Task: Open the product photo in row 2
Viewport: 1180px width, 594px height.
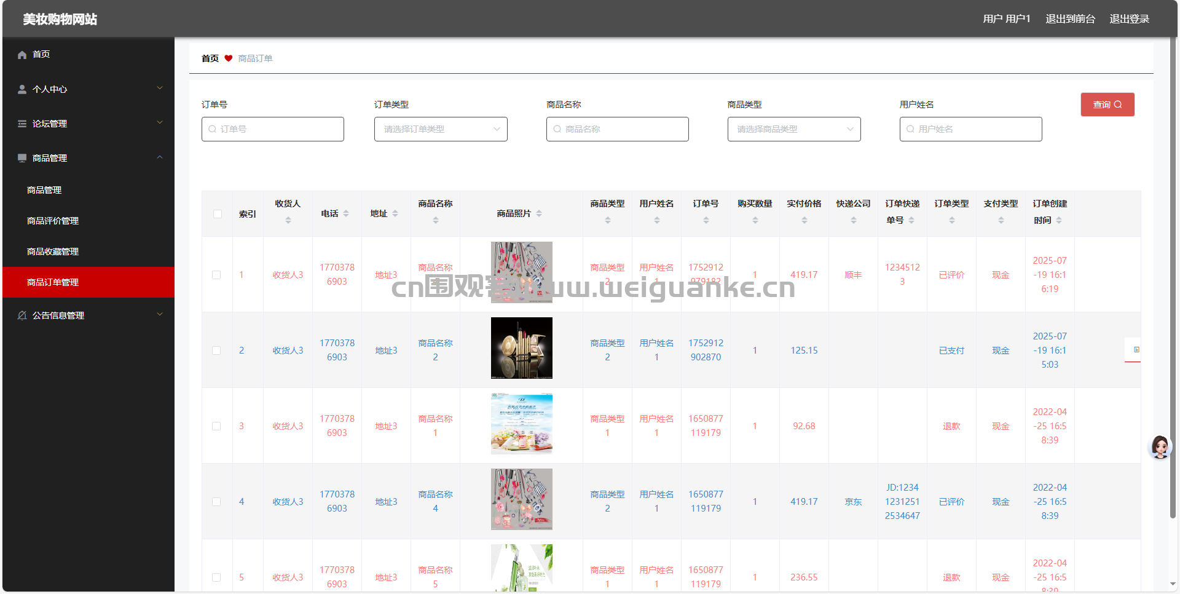Action: 522,348
